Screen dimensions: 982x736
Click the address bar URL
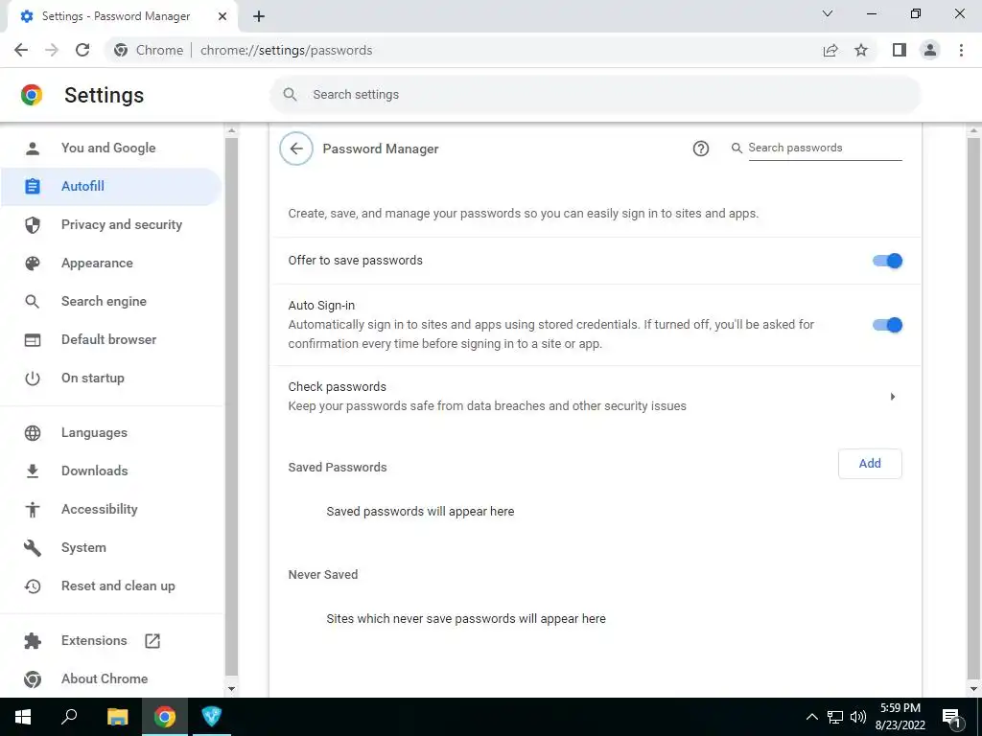(286, 50)
